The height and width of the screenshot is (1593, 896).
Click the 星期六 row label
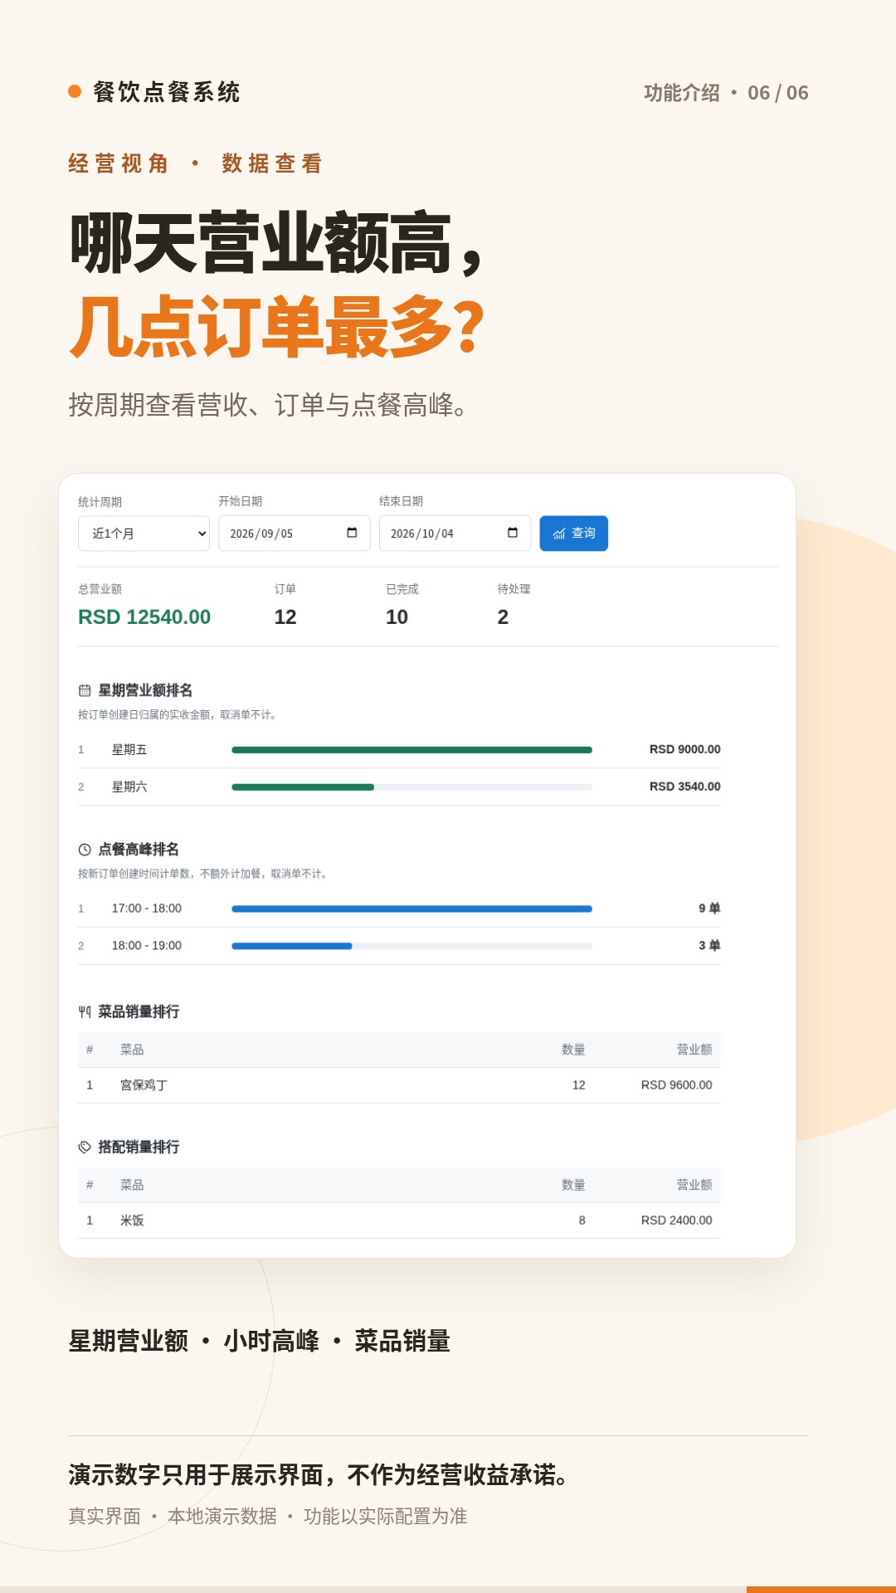pos(129,787)
